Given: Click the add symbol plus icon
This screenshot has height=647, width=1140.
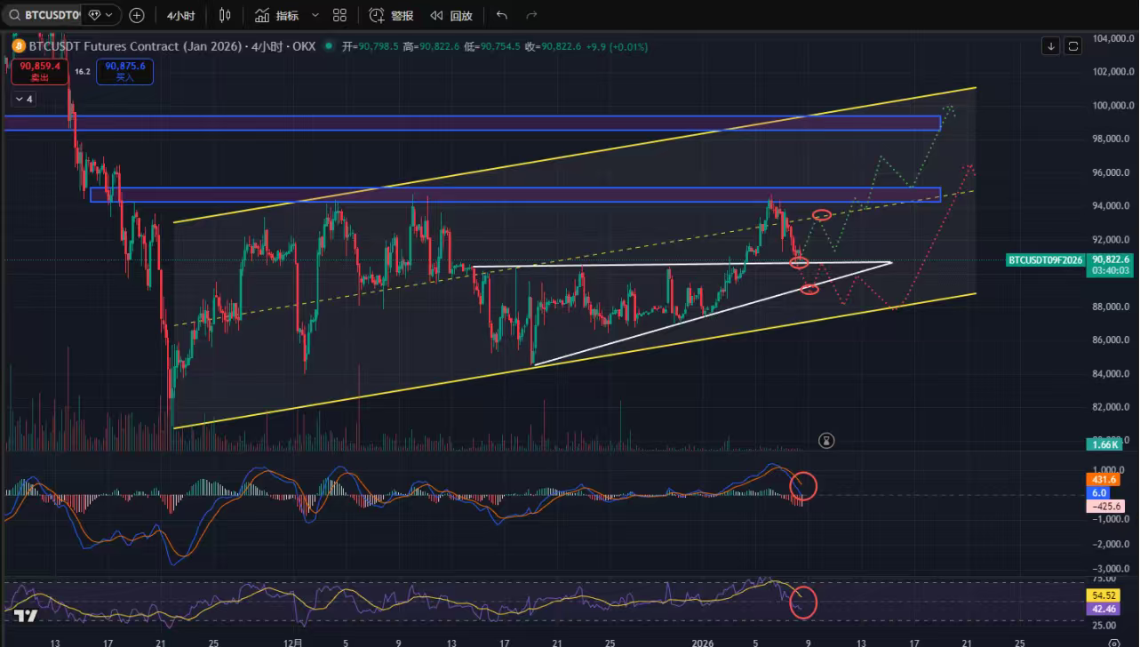Looking at the screenshot, I should click(x=136, y=15).
